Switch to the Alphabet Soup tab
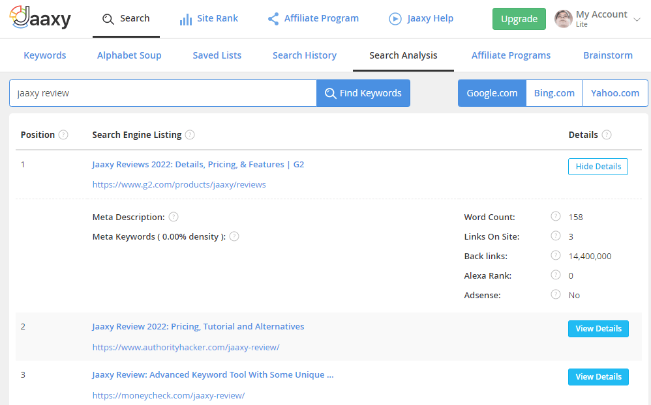 pos(129,55)
